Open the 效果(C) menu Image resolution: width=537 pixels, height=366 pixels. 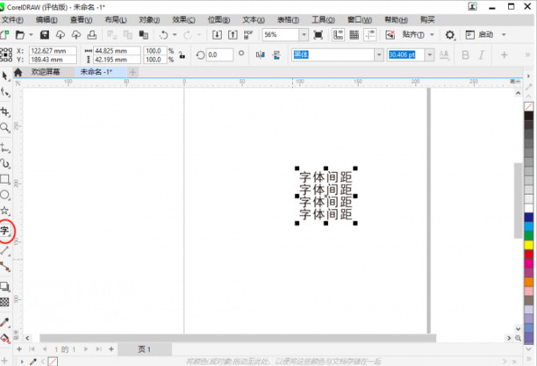click(184, 18)
